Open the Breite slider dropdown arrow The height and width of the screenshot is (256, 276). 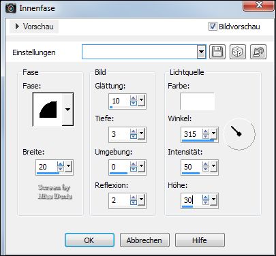click(69, 166)
